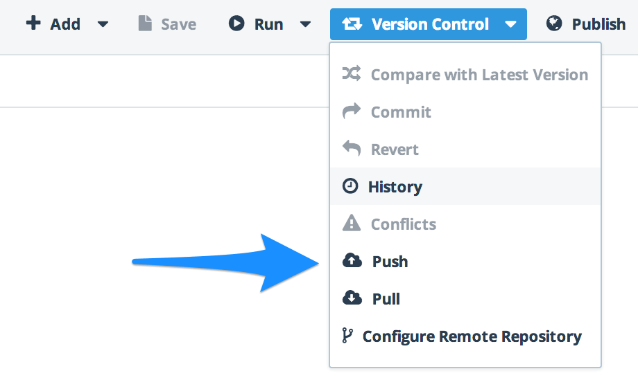Click the Conflicts warning triangle icon
Screen dimensions: 638x389
tap(352, 223)
